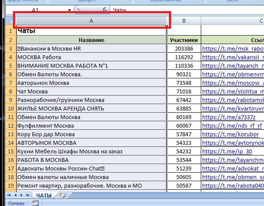Click the Name Box showing A1
The width and height of the screenshot is (264, 206).
point(36,10)
